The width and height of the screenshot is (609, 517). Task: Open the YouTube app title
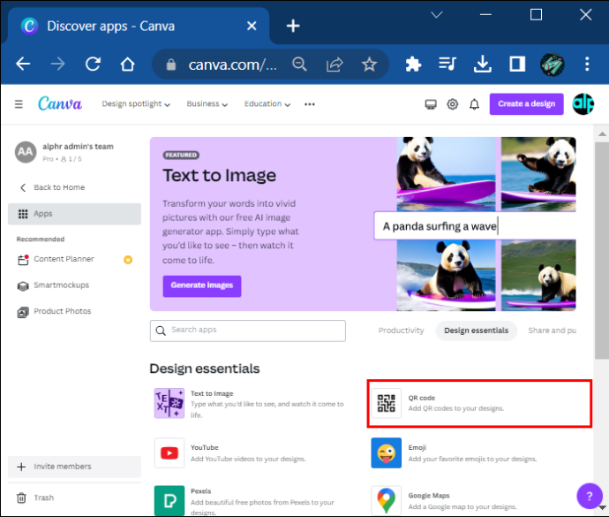(x=205, y=447)
